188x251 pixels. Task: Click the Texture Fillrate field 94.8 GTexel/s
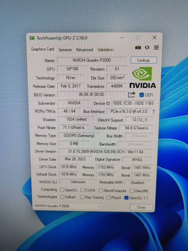pos(136,128)
